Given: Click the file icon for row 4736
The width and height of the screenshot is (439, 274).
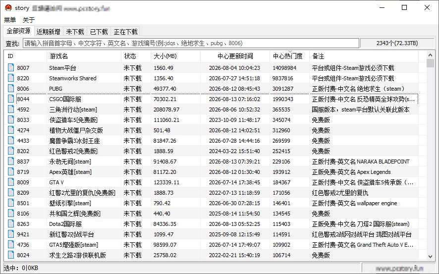Looking at the screenshot, I should (11, 244).
